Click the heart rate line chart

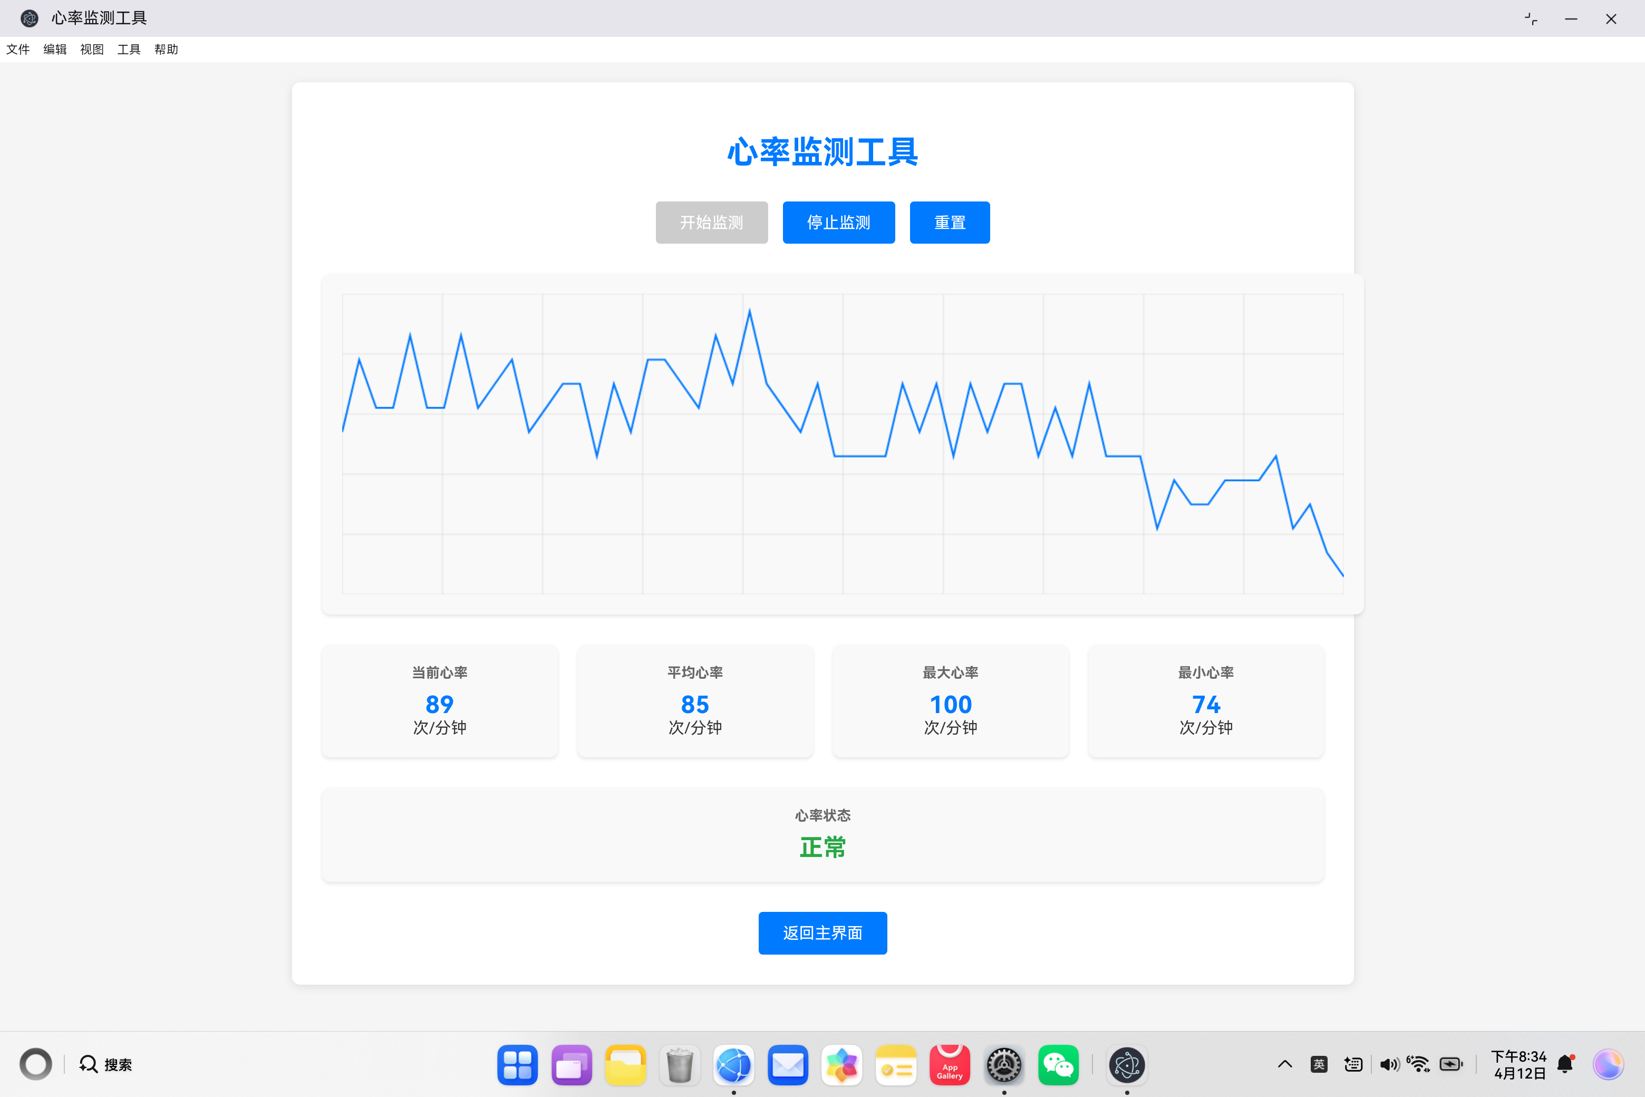pos(842,444)
